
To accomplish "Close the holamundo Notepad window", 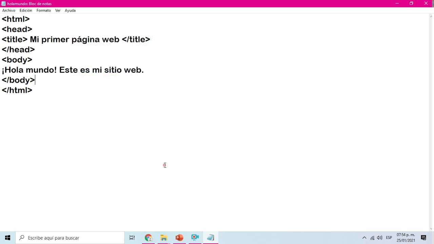I will coord(426,3).
